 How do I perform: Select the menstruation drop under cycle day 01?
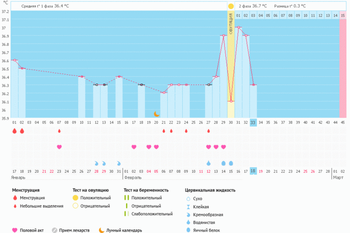pyautogui.click(x=15, y=131)
